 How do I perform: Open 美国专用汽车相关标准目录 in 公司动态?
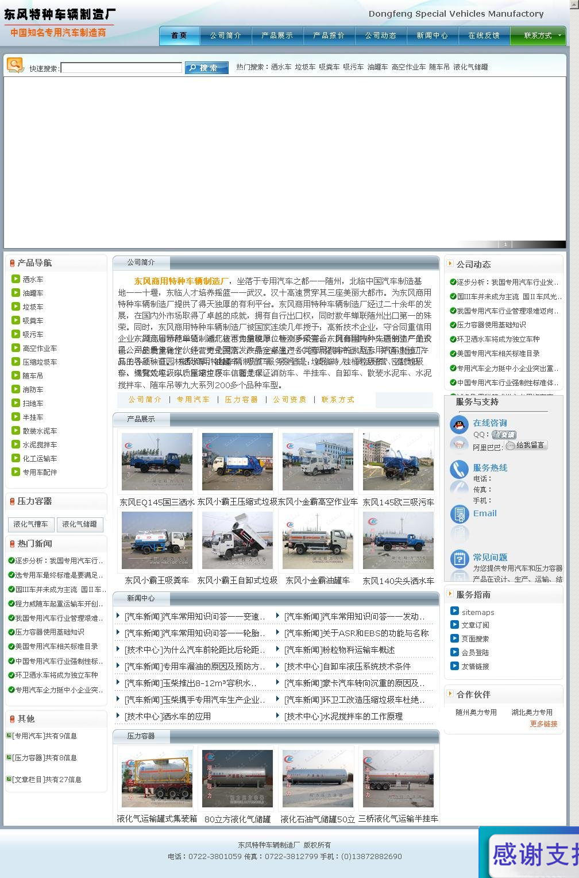point(498,354)
